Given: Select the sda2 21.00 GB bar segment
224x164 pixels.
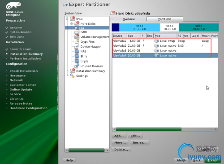Looking at the screenshot, I should click(139, 27).
